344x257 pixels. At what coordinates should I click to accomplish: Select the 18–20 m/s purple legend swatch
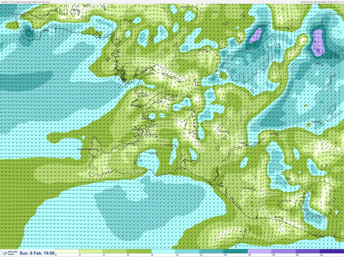point(283,251)
